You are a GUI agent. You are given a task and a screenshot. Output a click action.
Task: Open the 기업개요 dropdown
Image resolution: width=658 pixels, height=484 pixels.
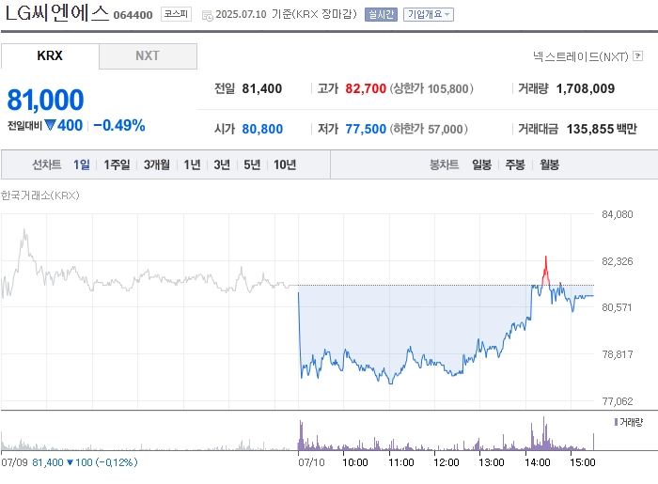(x=429, y=15)
